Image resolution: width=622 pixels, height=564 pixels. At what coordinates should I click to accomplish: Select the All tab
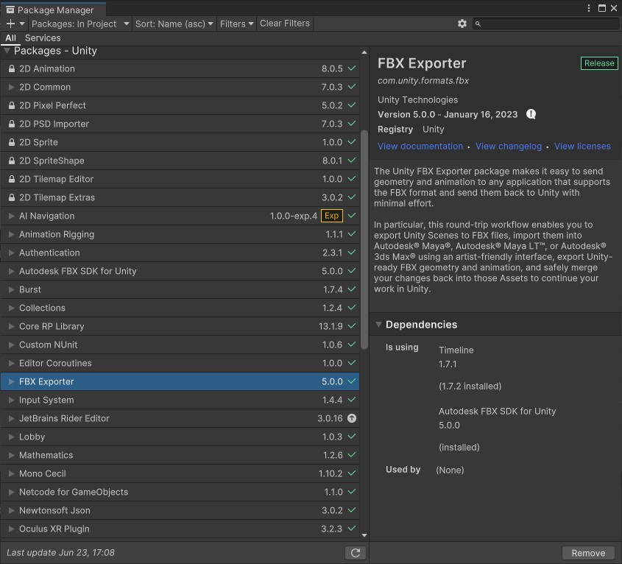pyautogui.click(x=10, y=38)
